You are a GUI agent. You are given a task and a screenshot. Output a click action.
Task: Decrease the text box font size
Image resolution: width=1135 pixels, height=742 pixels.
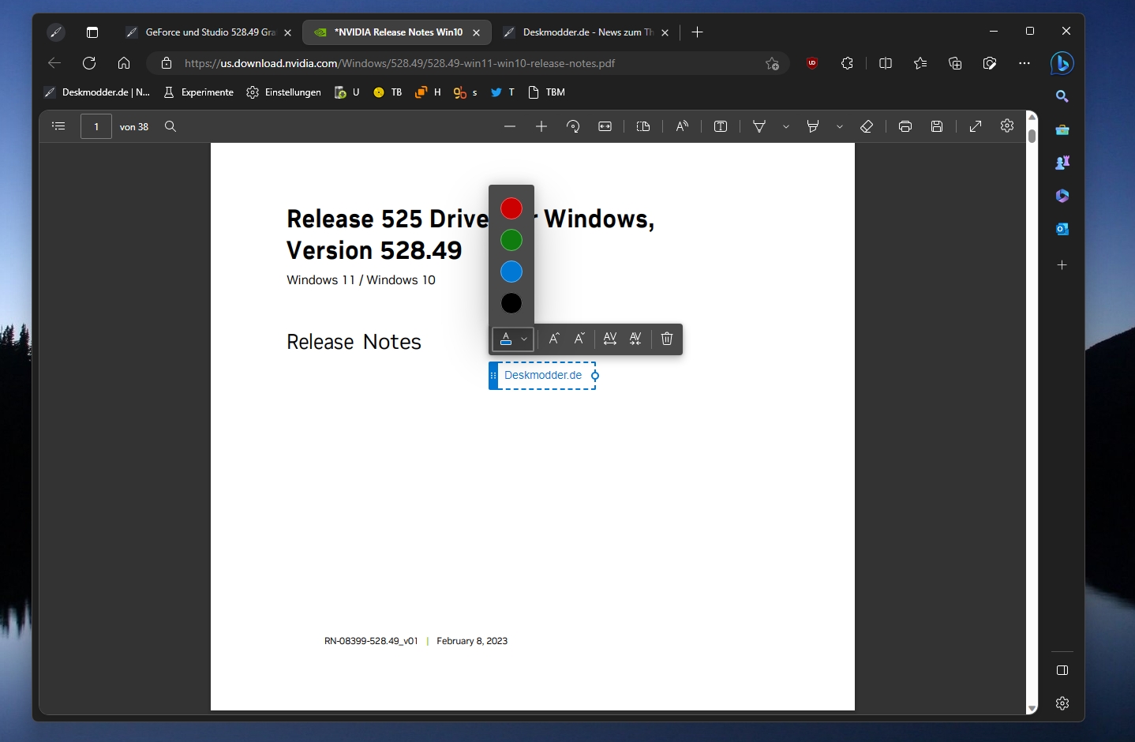[579, 339]
